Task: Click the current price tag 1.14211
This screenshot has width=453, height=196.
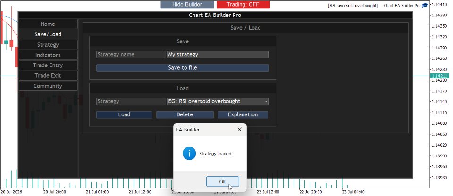Action: 439,76
